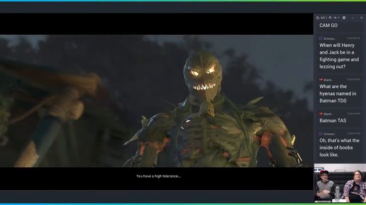
Task: Open chat settings gear icon
Action: (344, 18)
